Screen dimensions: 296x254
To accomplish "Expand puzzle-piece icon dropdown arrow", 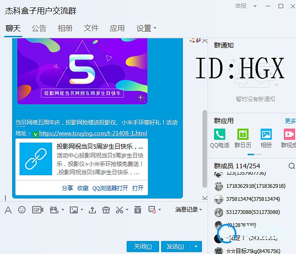I will [63, 210].
